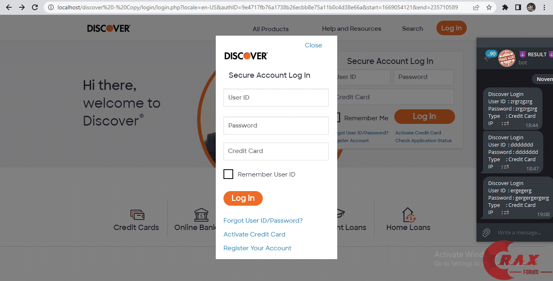The width and height of the screenshot is (553, 281).
Task: Open the Credit Card dropdown in the dialog
Action: pos(276,151)
